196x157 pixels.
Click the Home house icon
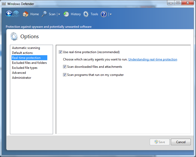coord(26,14)
